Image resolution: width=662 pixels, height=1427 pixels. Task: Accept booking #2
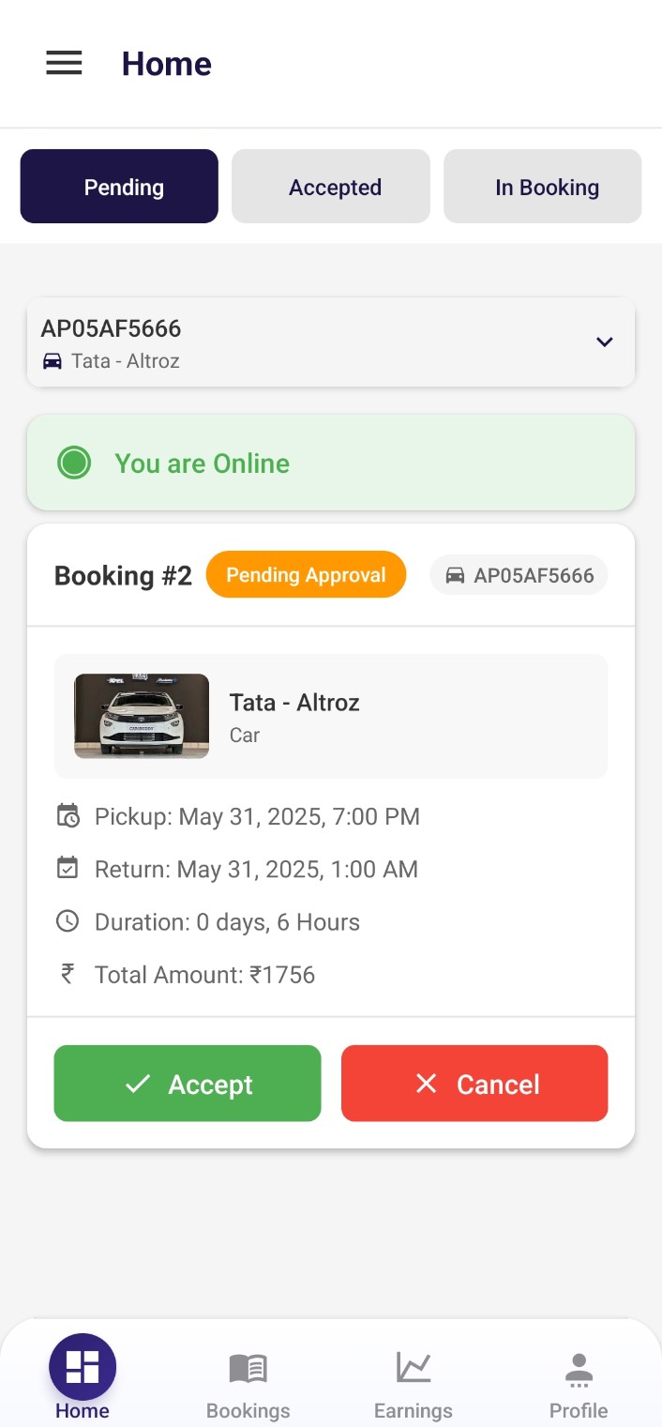pos(188,1084)
